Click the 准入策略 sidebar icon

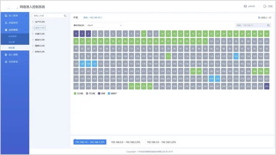point(6,55)
